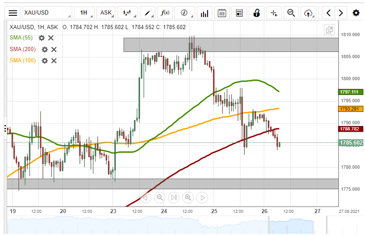Pop out chart in new window
Screen dimensions: 365x236
329,29
